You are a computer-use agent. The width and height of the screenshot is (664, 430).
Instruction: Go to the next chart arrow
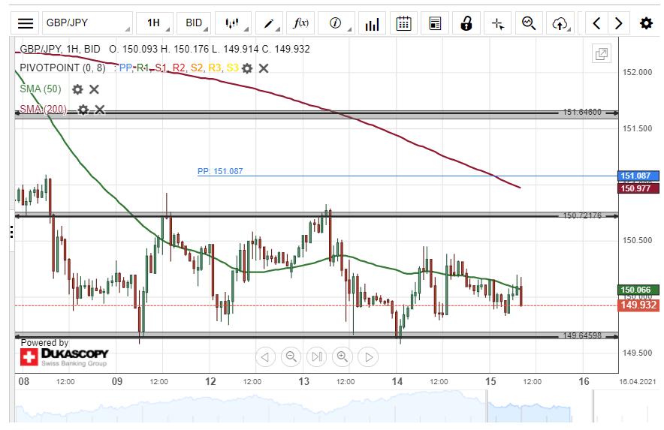pyautogui.click(x=619, y=23)
